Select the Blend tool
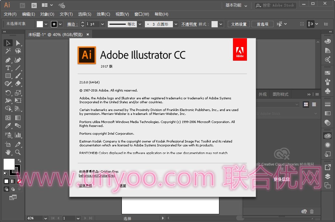This screenshot has width=335, height=222. coord(18,126)
